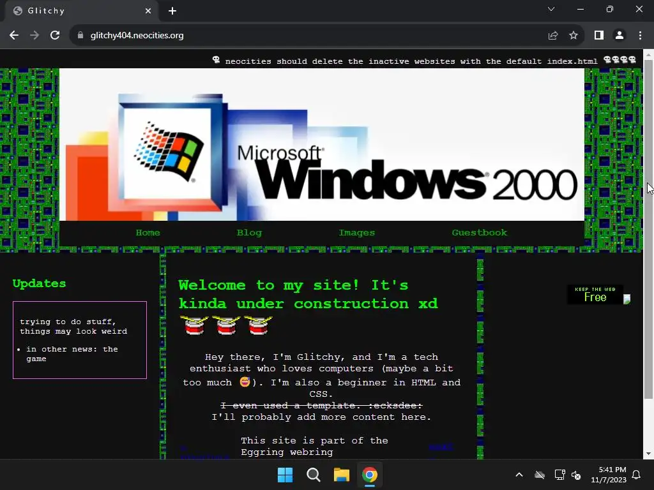654x490 pixels.
Task: Click muted volume tray icon
Action: [576, 475]
